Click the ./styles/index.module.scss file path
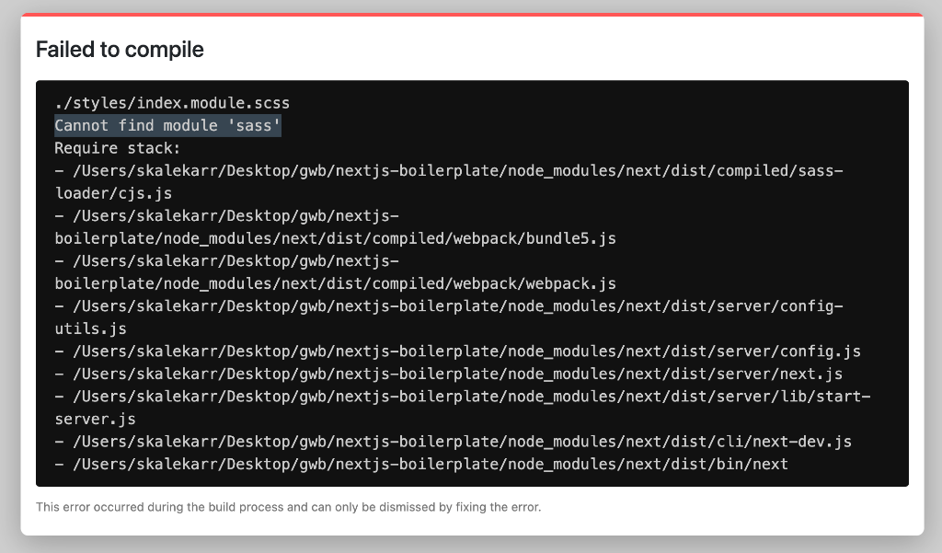The image size is (942, 553). tap(172, 103)
